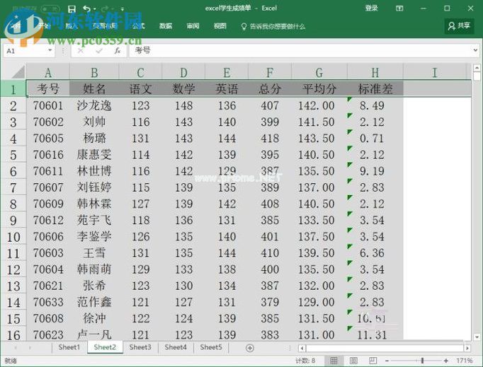Switch to Page Break Preview icon
The width and height of the screenshot is (483, 367).
(x=373, y=361)
